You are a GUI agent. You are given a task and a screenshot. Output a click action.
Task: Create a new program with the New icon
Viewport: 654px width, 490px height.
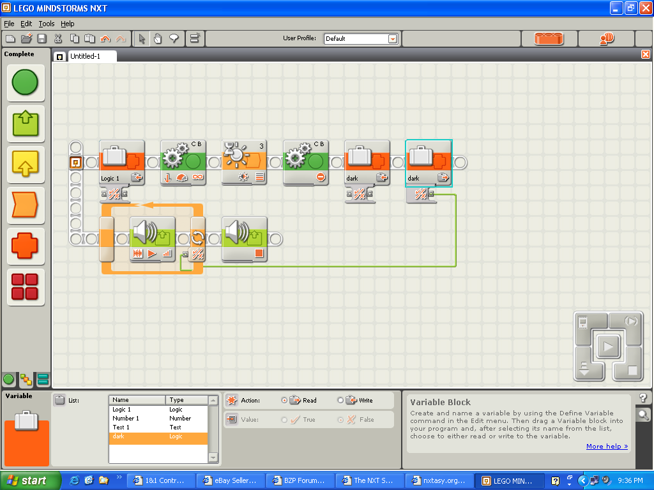pyautogui.click(x=10, y=38)
